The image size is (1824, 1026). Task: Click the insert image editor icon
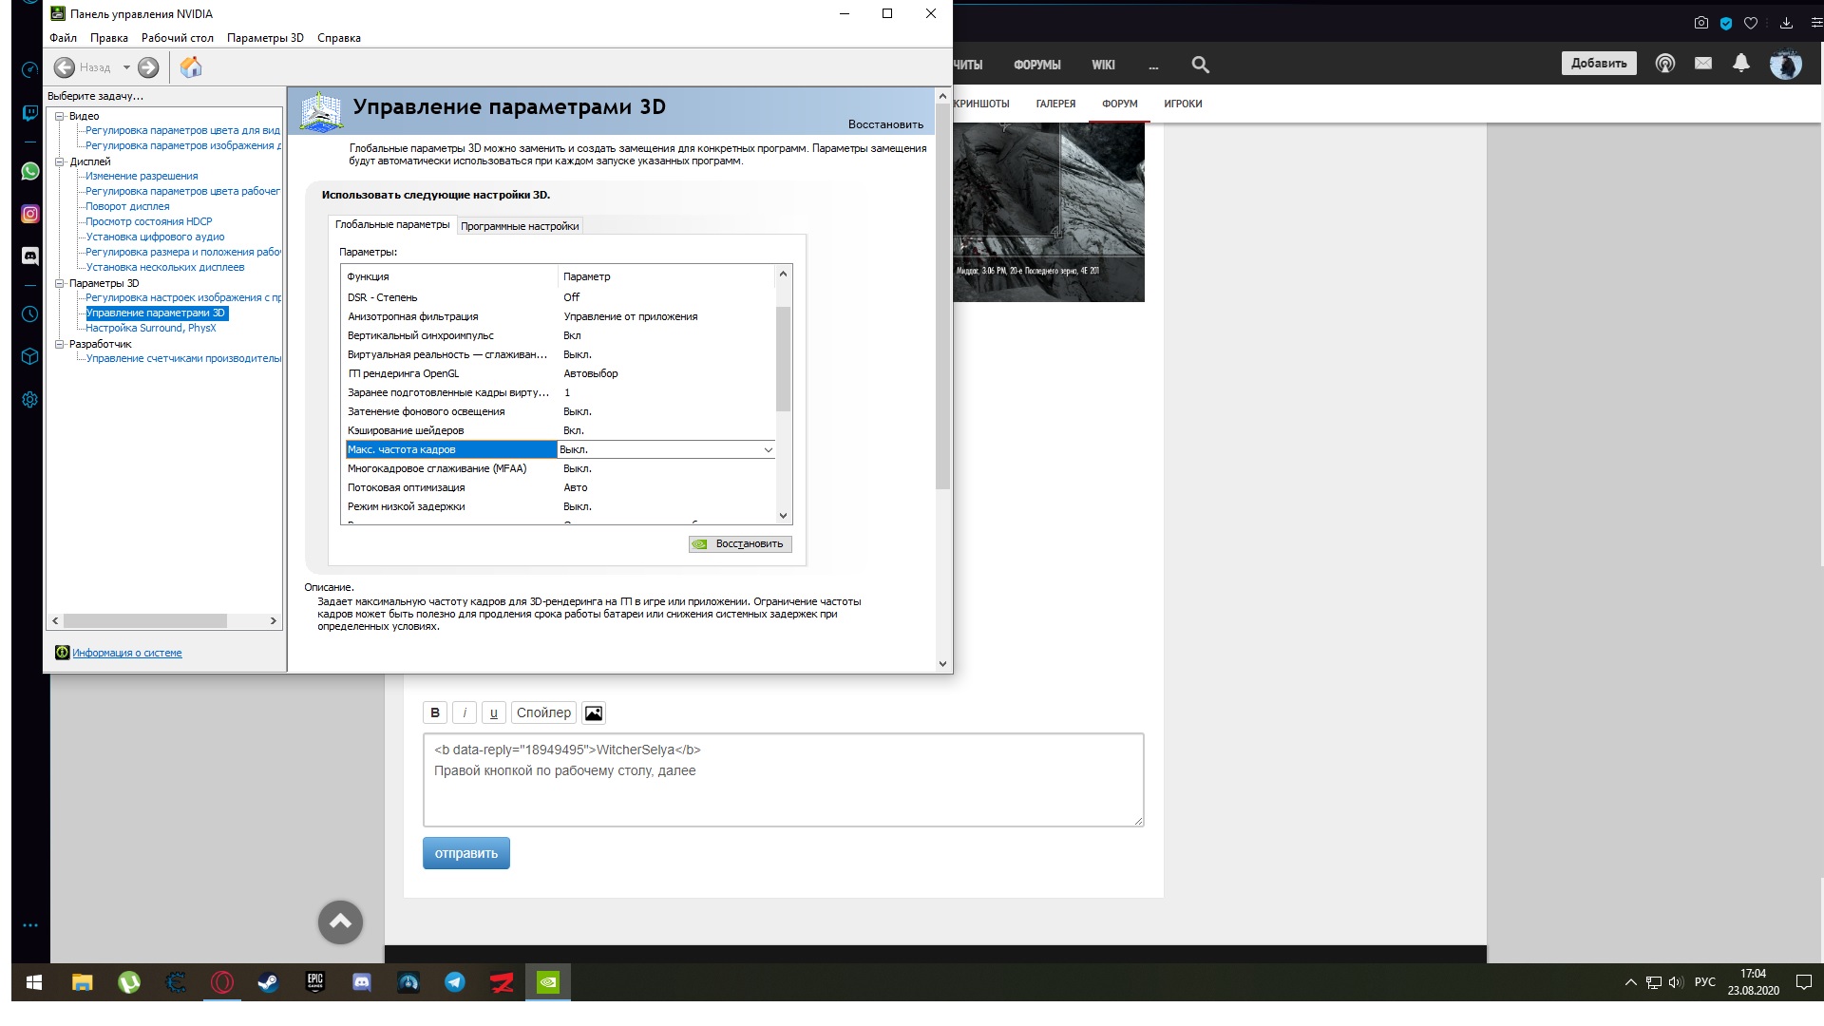pos(594,712)
